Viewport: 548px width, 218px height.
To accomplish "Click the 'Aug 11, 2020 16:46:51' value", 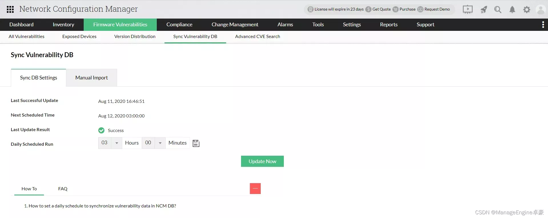I will [121, 101].
